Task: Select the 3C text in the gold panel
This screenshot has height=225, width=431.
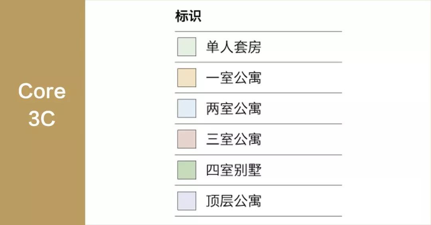Action: coord(42,119)
